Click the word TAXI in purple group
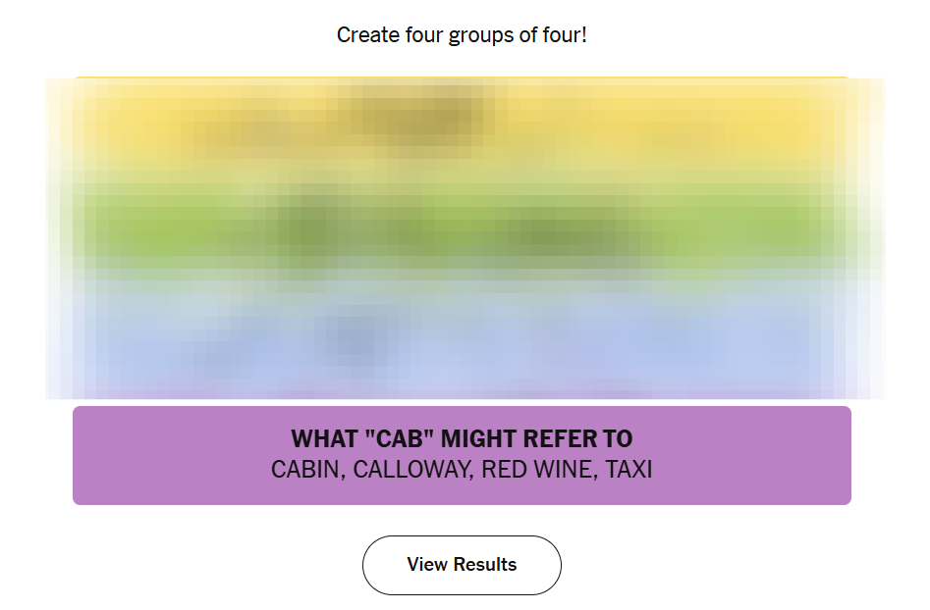The image size is (930, 610). [x=629, y=471]
